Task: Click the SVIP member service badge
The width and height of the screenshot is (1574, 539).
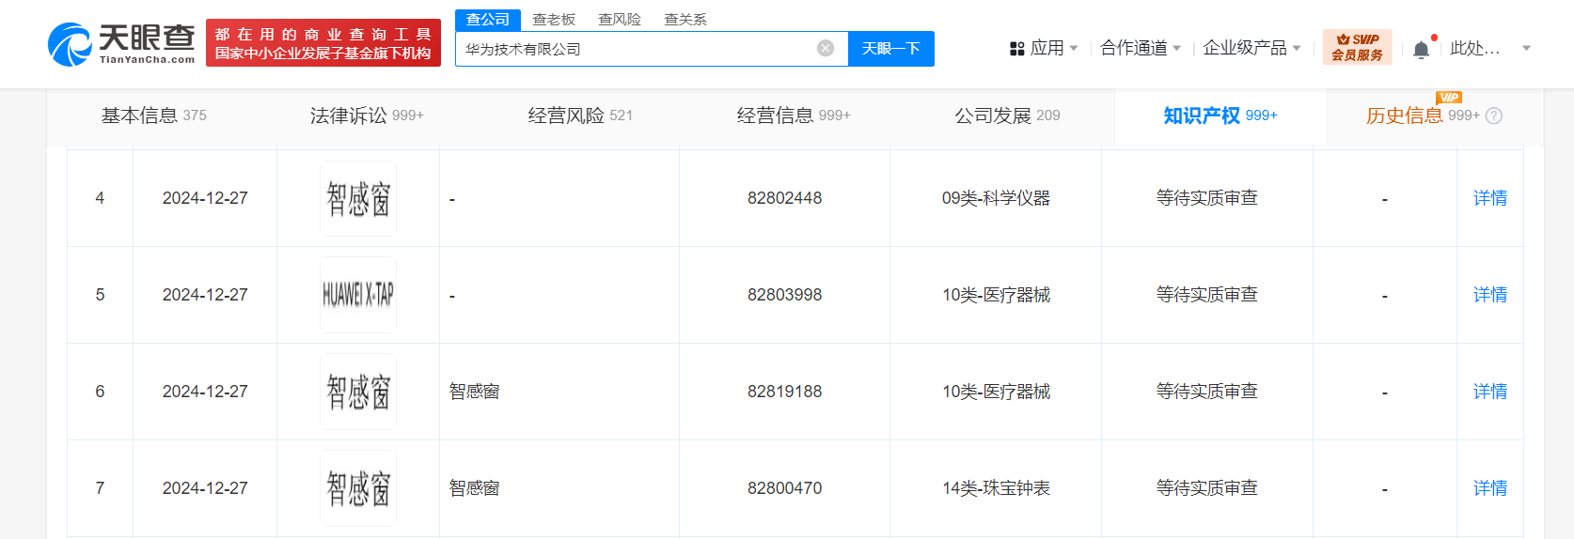Action: 1357,47
